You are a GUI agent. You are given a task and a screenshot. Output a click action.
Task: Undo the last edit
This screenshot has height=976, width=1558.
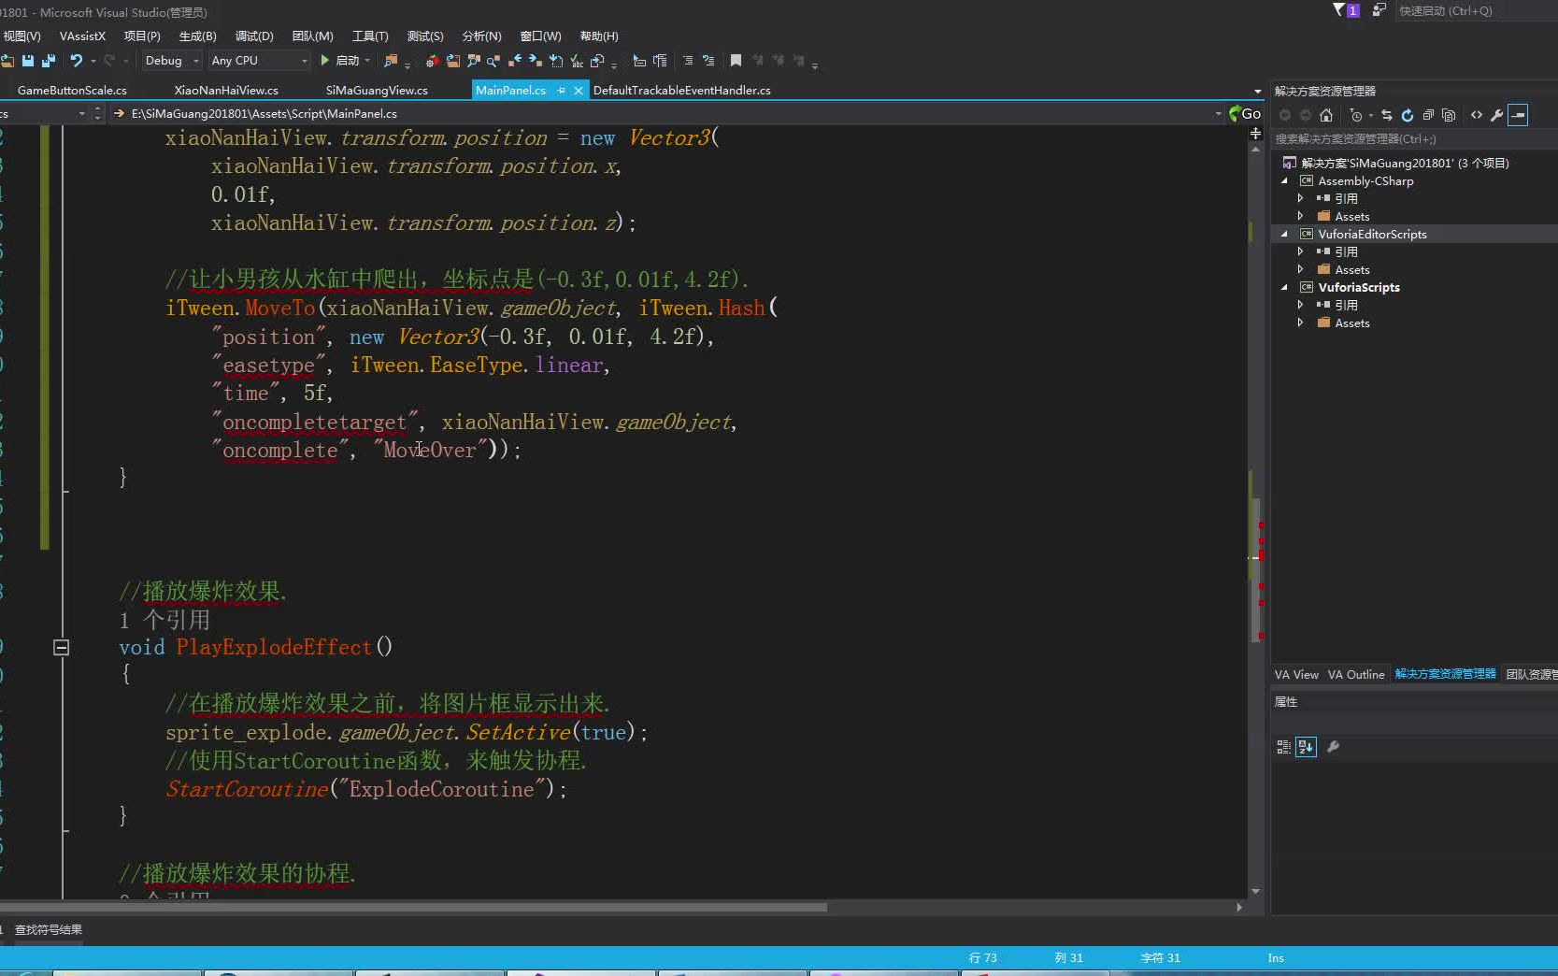[76, 61]
